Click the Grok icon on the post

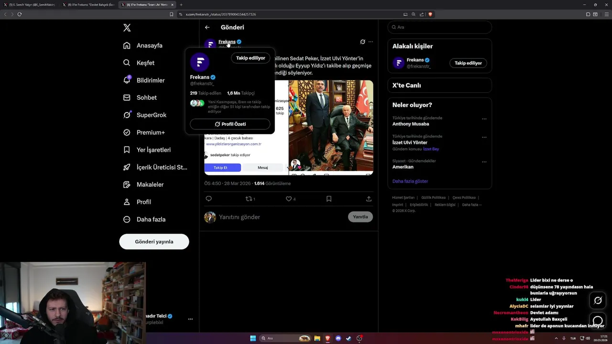[362, 42]
